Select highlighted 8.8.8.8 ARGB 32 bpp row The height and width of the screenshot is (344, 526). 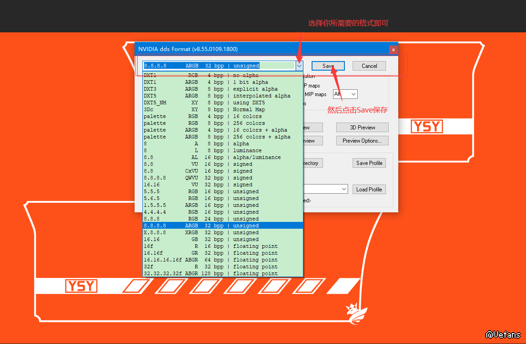pyautogui.click(x=223, y=226)
